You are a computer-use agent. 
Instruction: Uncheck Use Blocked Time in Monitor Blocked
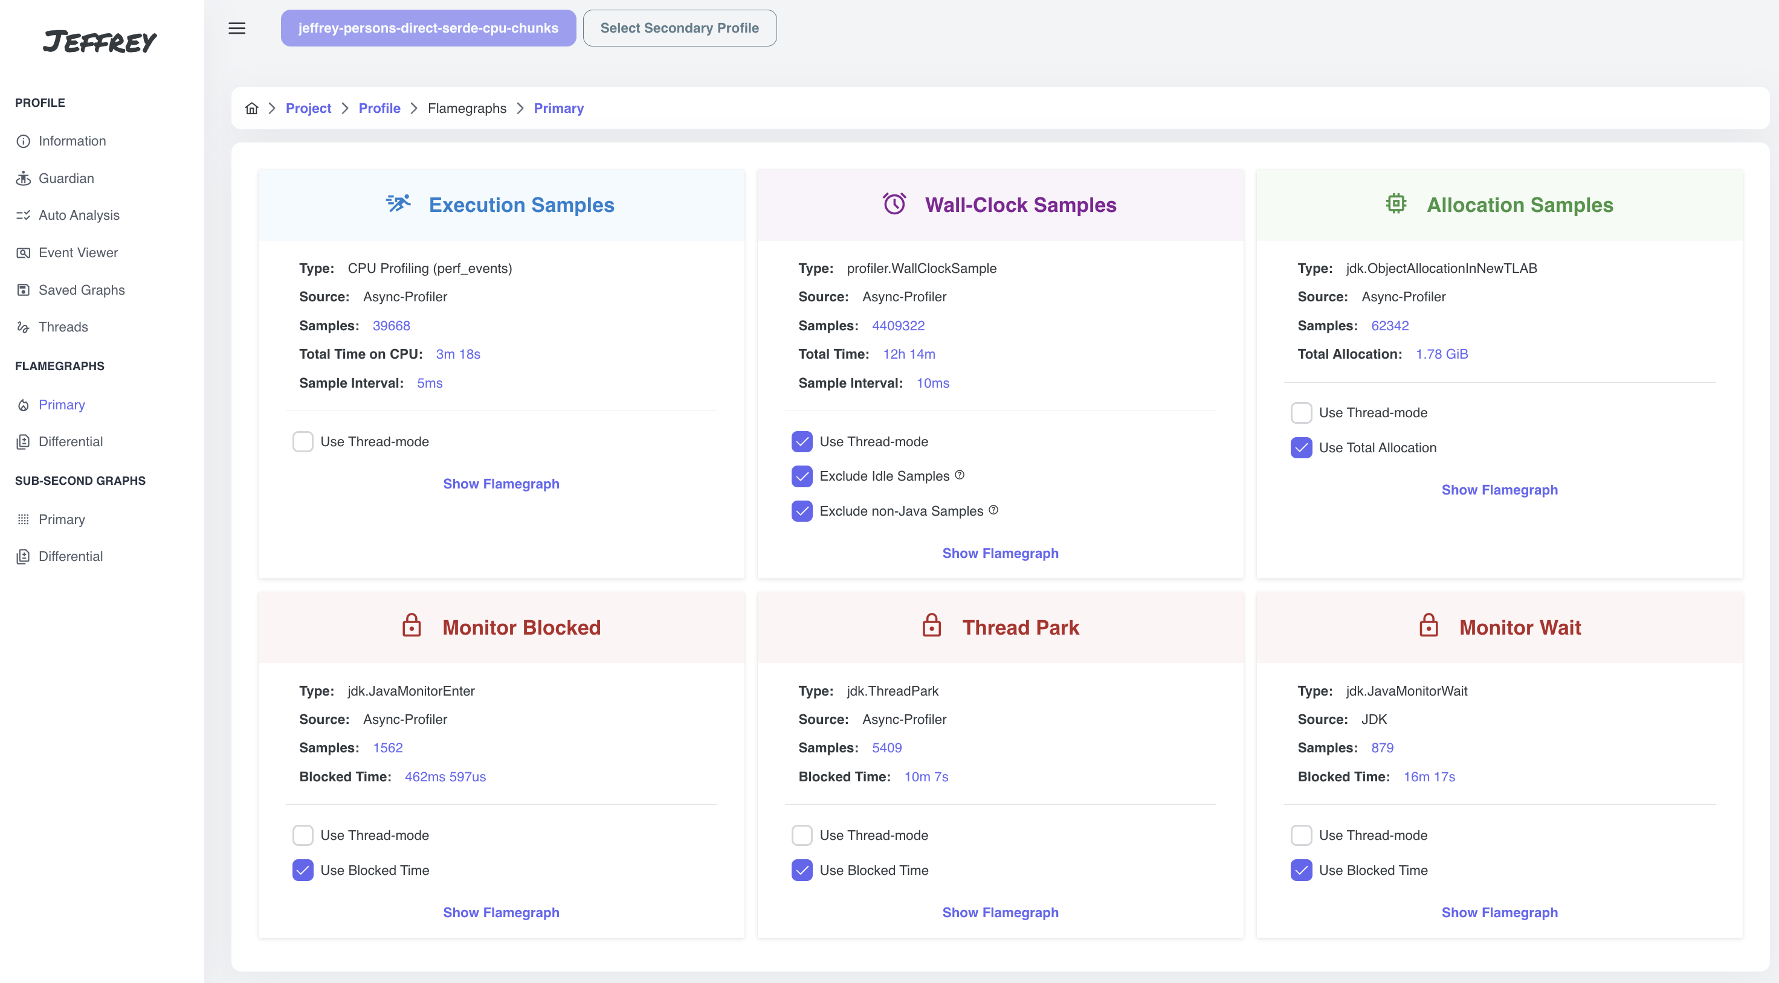coord(303,871)
